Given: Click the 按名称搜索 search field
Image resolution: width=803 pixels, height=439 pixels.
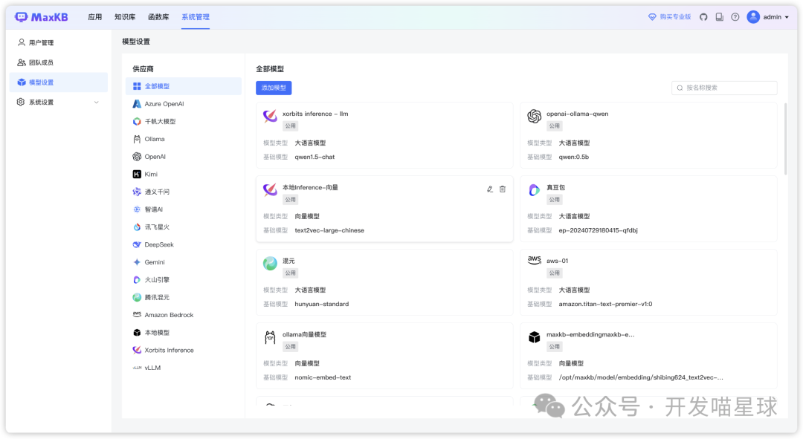Looking at the screenshot, I should click(724, 88).
